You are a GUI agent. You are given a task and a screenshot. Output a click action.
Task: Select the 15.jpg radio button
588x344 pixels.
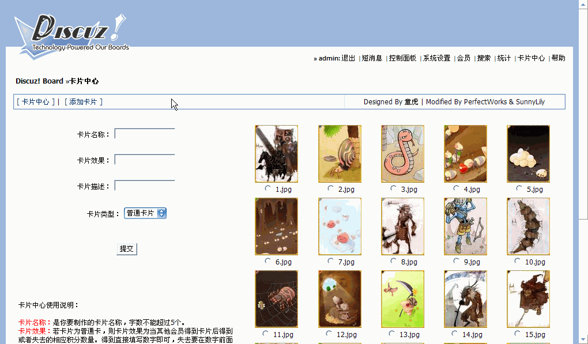coord(518,334)
